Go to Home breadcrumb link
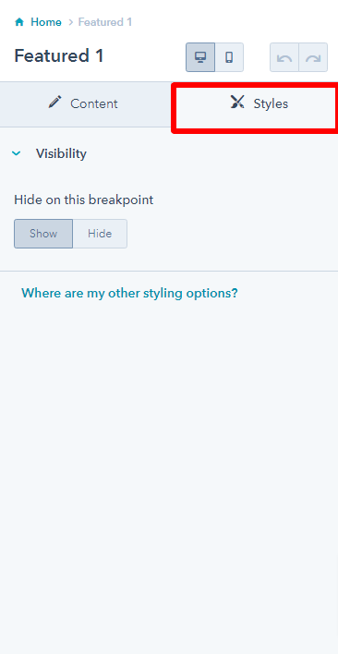 (46, 22)
